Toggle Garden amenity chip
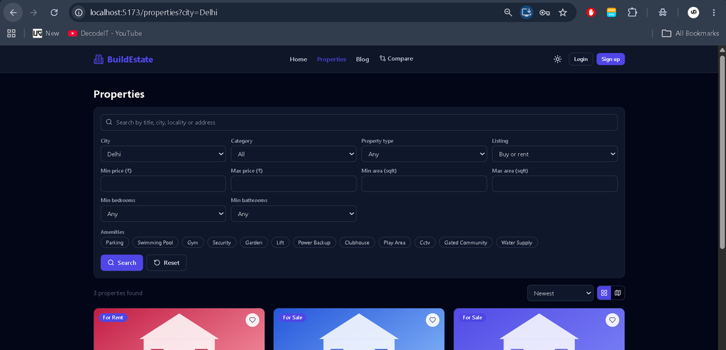 click(254, 242)
